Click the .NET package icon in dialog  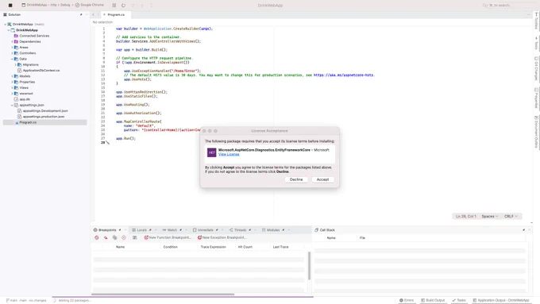tap(211, 152)
